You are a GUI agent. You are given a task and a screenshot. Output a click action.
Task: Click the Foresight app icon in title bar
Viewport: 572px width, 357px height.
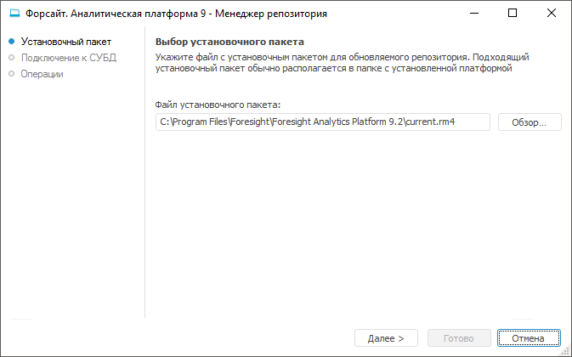pos(14,14)
